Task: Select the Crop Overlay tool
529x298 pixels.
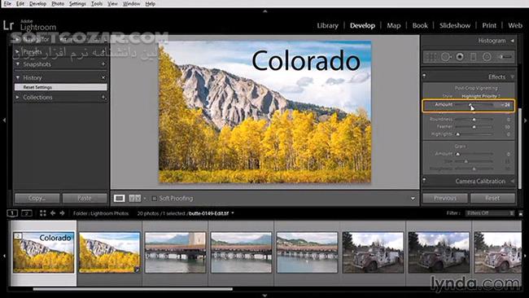Action: pyautogui.click(x=431, y=57)
